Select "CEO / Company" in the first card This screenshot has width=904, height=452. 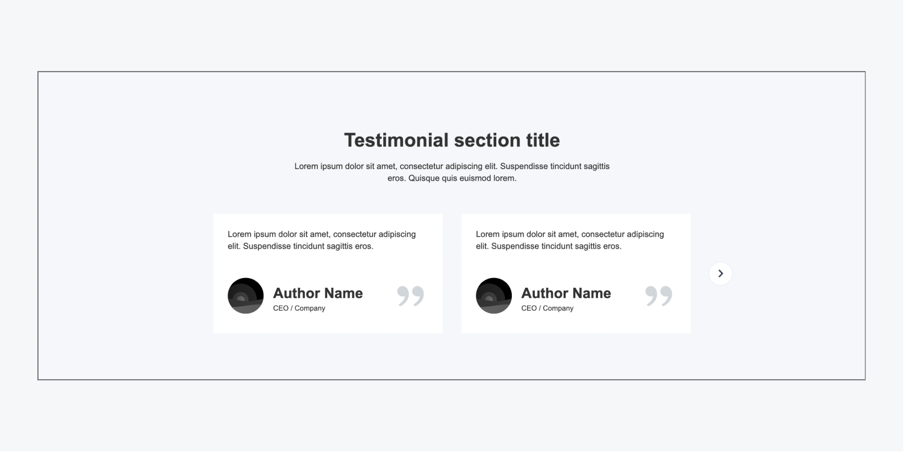pos(299,308)
